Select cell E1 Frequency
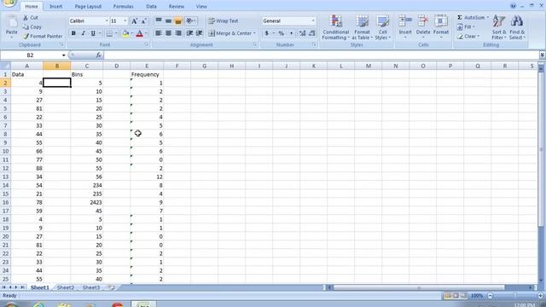Viewport: 546px width, 307px height. [147, 74]
